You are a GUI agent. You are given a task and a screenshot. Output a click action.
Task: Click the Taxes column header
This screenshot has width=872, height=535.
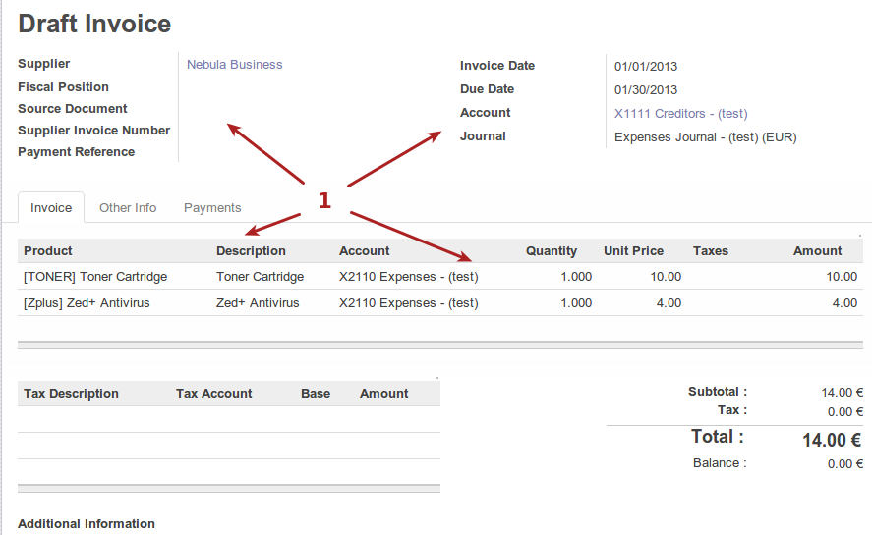pos(710,251)
